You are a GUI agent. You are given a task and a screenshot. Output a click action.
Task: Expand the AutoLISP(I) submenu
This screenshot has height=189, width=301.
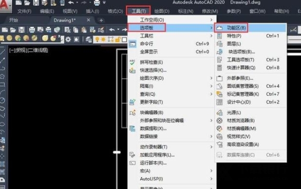(x=172, y=179)
